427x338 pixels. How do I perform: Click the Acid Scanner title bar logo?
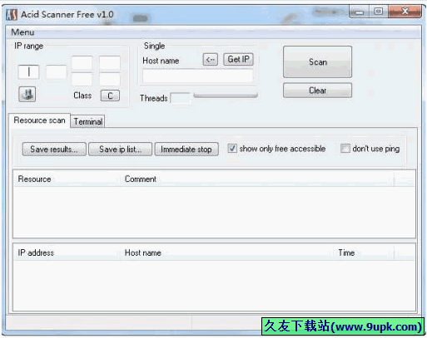point(12,15)
